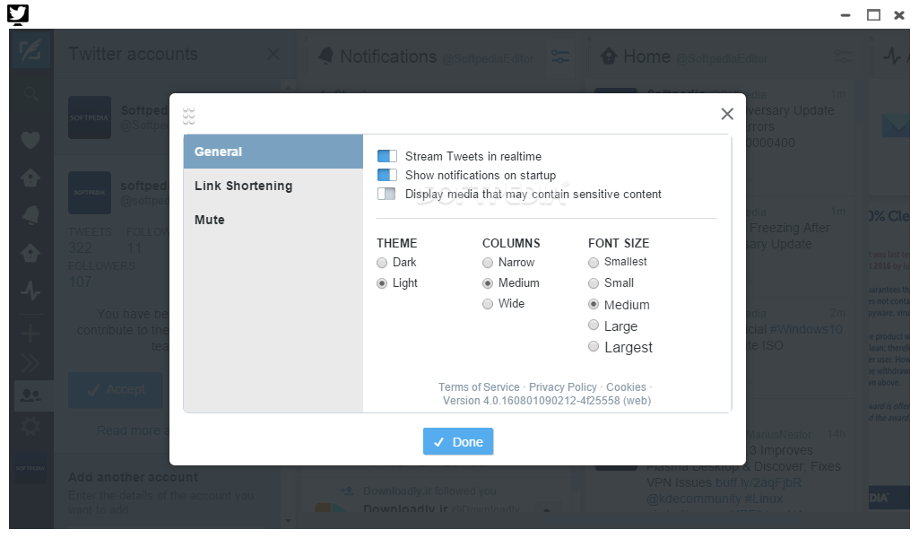
Task: Open the buff.ly link in Home tweet
Action: tap(758, 482)
